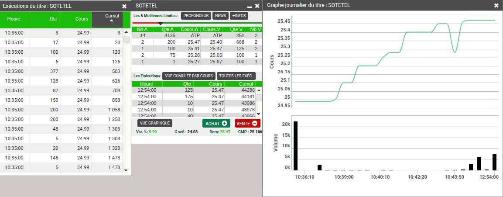
Task: Open NEWS for SOTETEL
Action: (x=220, y=16)
